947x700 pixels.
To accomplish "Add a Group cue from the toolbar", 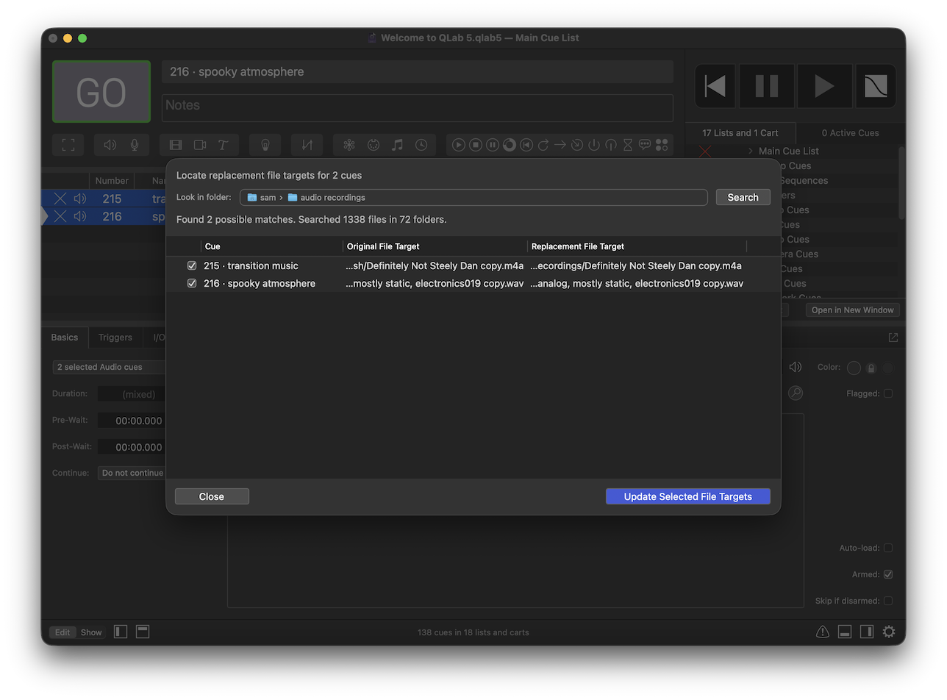I will (x=68, y=145).
